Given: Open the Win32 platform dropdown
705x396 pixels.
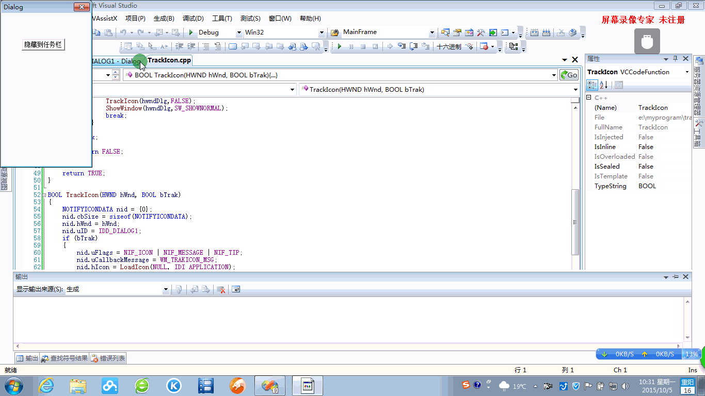Looking at the screenshot, I should [322, 32].
